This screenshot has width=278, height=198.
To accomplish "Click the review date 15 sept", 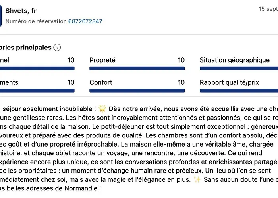I will point(268,8).
